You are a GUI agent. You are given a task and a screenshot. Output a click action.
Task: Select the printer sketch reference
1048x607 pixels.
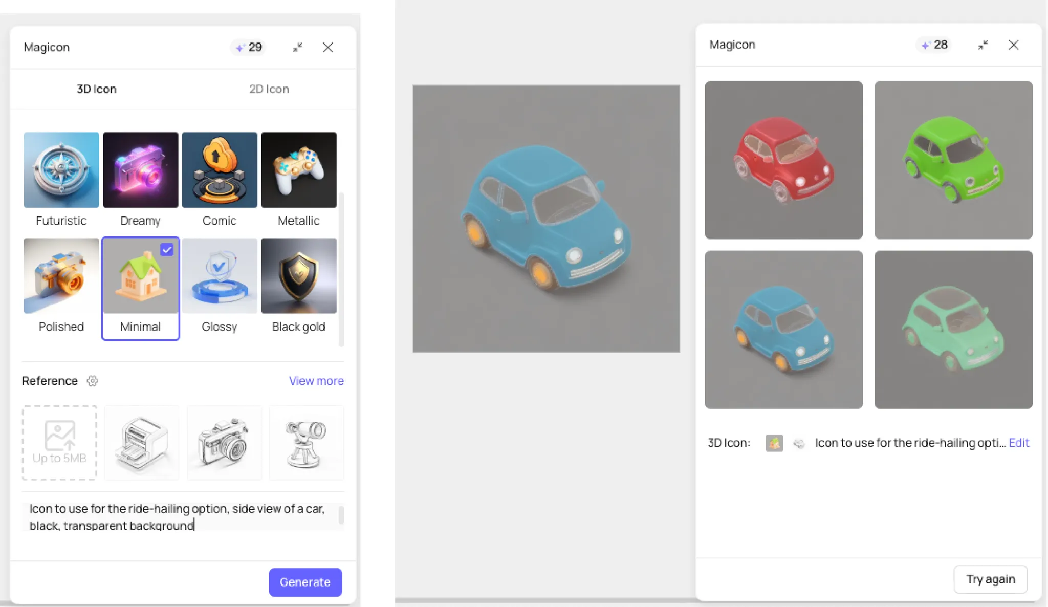coord(142,443)
